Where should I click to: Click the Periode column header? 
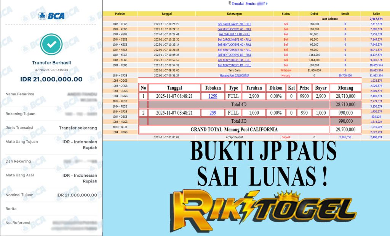tap(120, 13)
